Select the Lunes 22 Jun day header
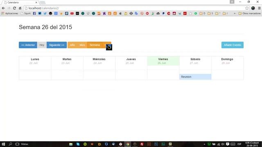The image size is (262, 147). tap(35, 61)
